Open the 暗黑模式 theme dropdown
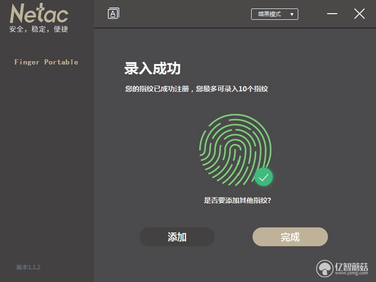This screenshot has height=282, width=376. tap(275, 14)
